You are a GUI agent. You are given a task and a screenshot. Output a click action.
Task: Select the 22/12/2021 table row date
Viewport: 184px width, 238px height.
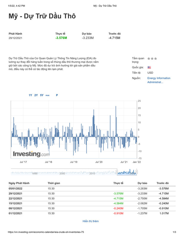tap(15, 198)
